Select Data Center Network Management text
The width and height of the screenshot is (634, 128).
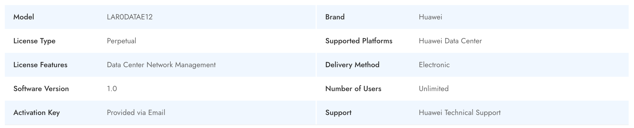[x=161, y=65]
